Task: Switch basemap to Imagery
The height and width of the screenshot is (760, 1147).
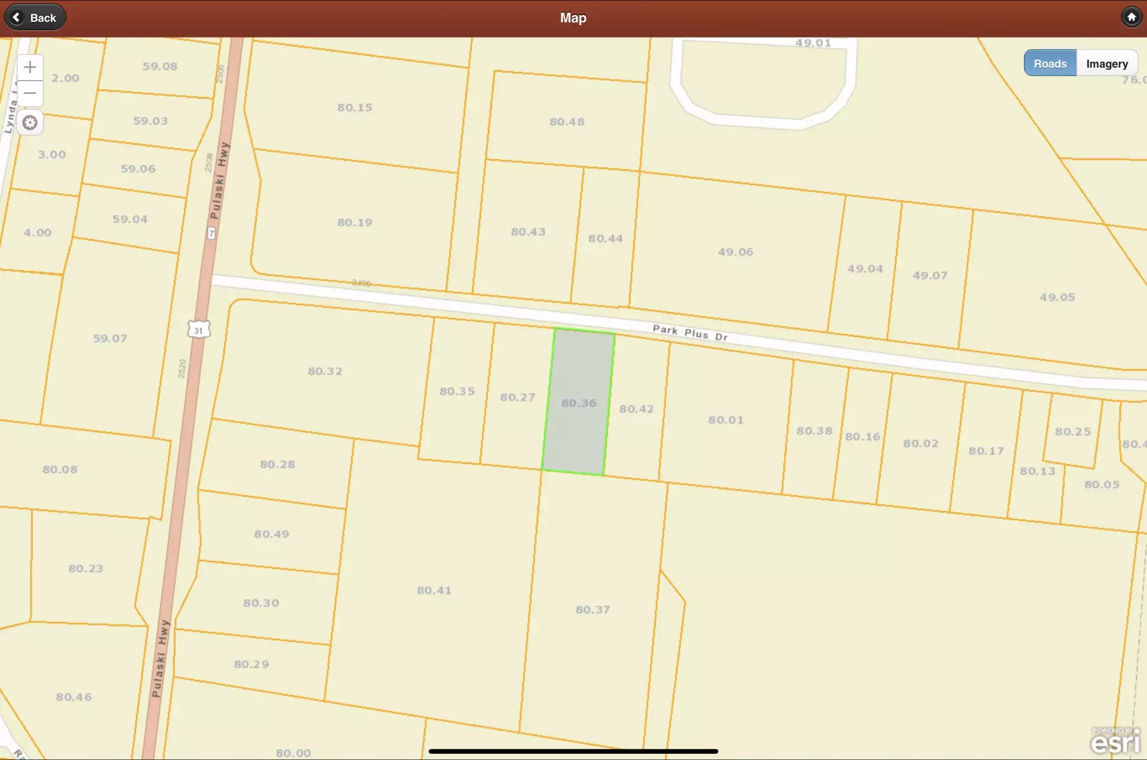Action: click(1106, 64)
